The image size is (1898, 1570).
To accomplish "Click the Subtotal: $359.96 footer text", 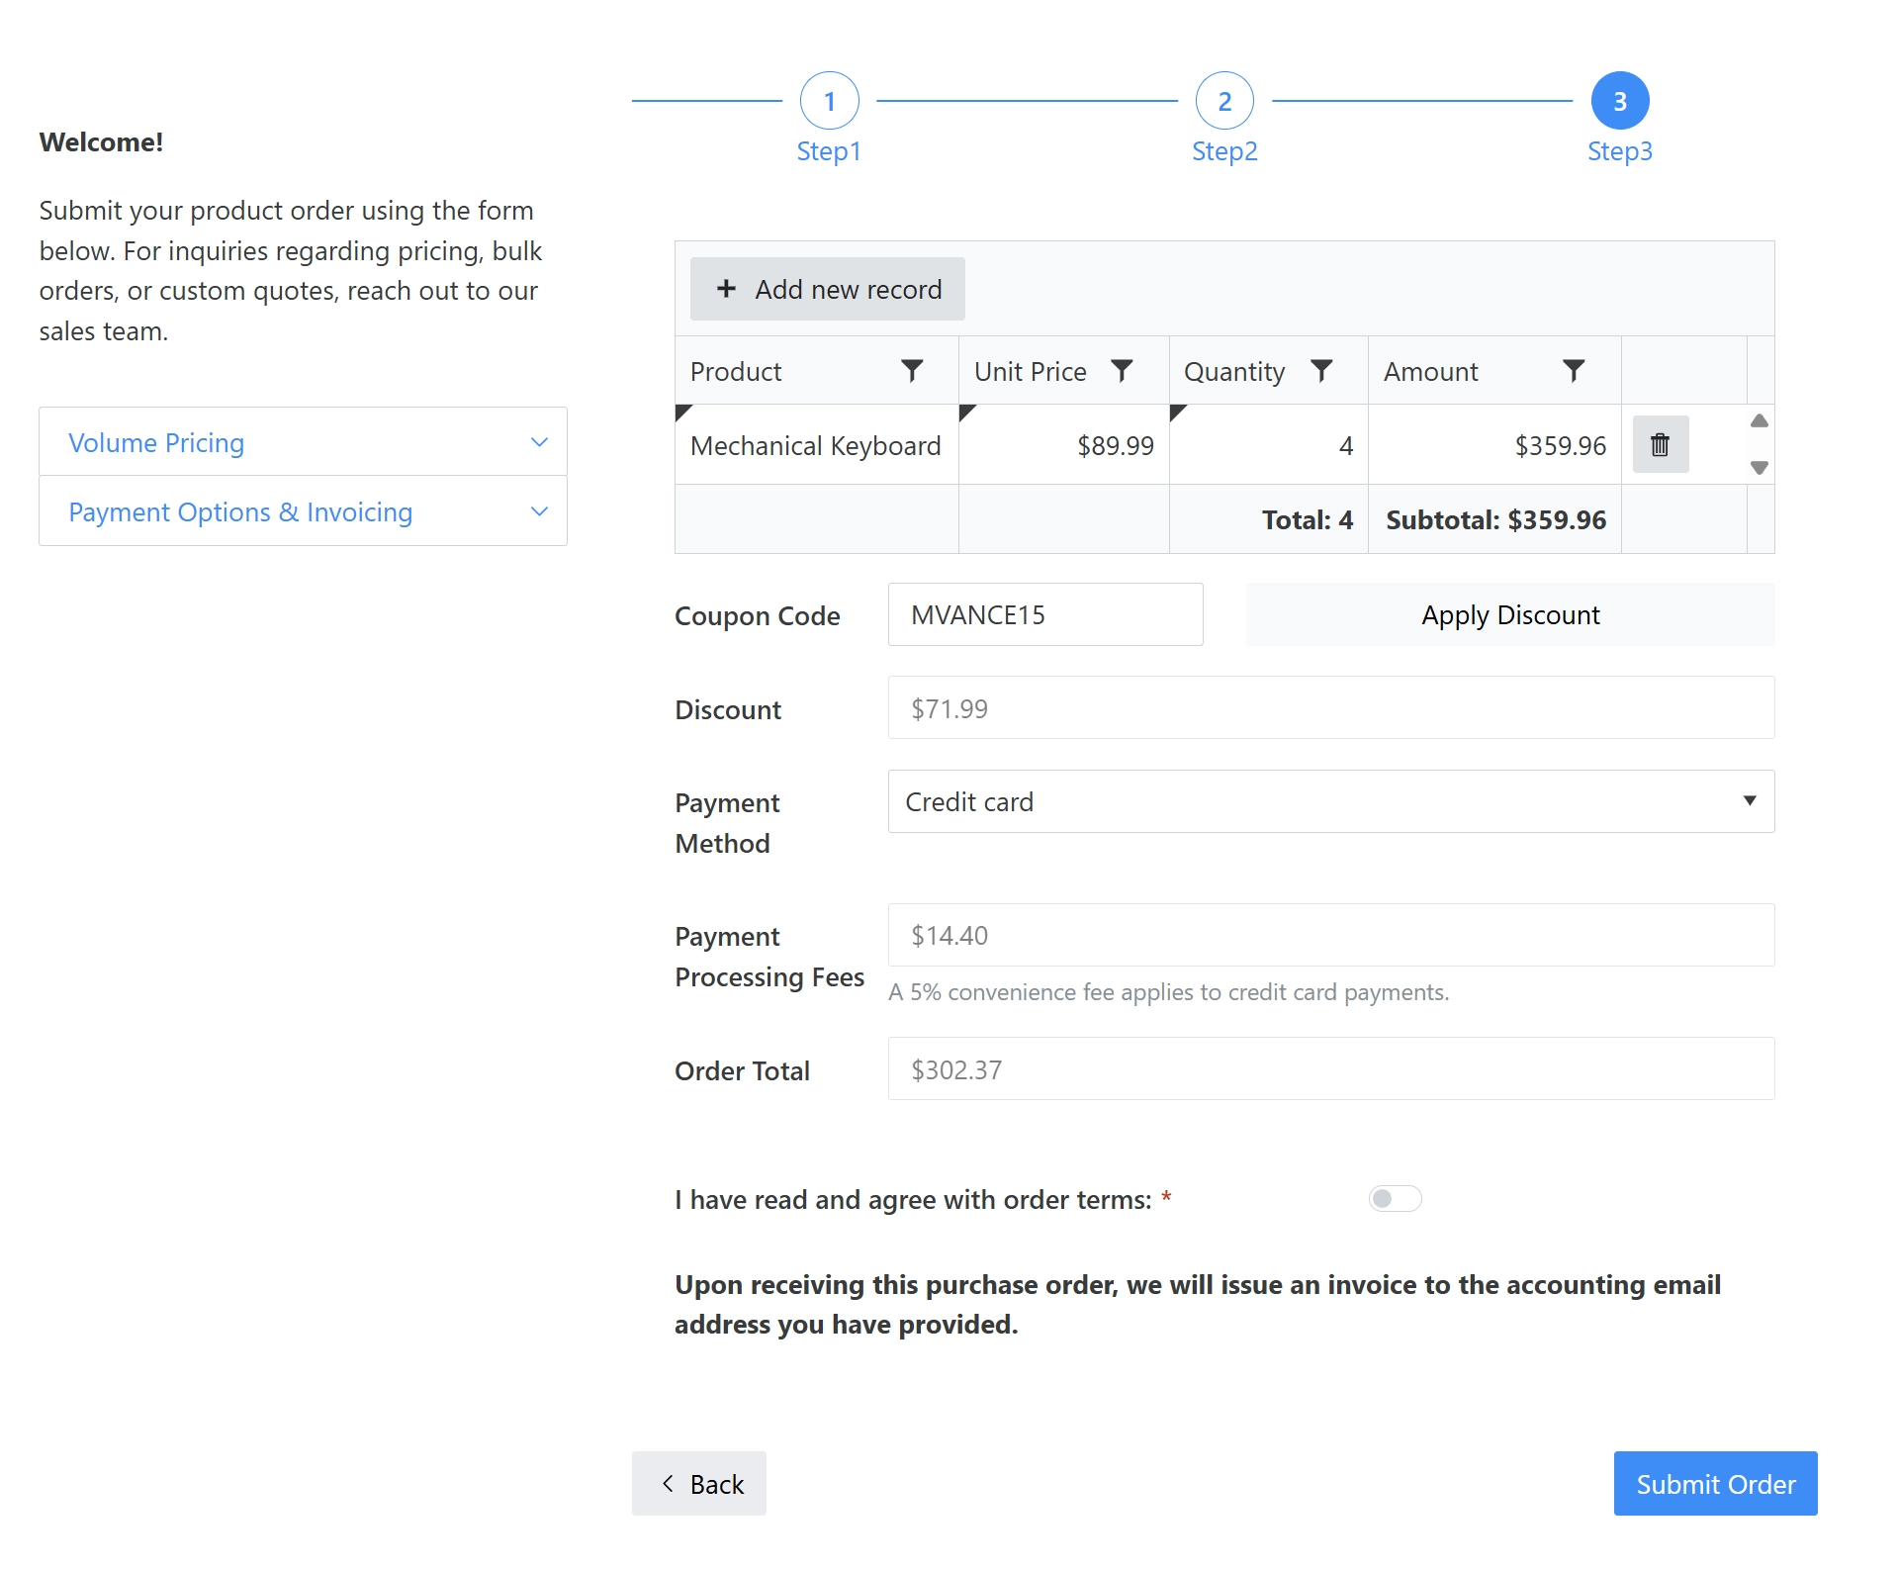I will [x=1495, y=519].
